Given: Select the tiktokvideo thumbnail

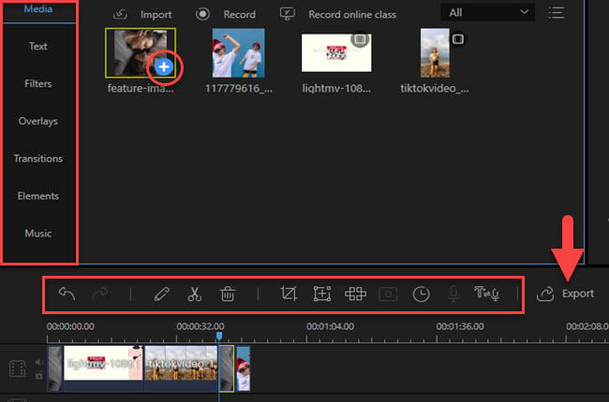Looking at the screenshot, I should pos(435,52).
